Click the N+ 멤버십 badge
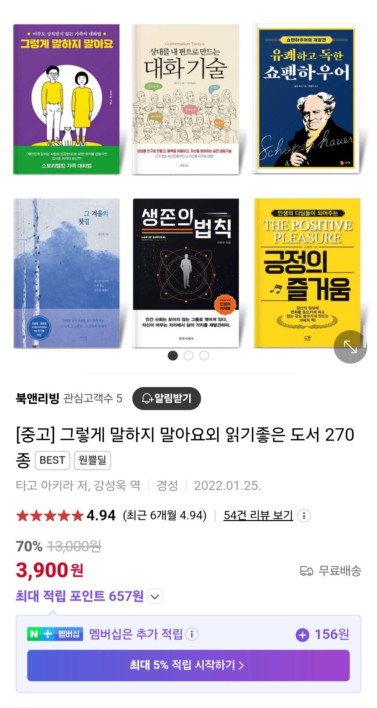Screen dimensions: 377x708 click(x=55, y=634)
